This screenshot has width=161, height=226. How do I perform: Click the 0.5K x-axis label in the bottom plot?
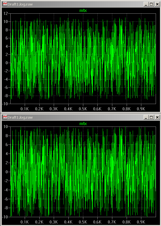(83, 222)
